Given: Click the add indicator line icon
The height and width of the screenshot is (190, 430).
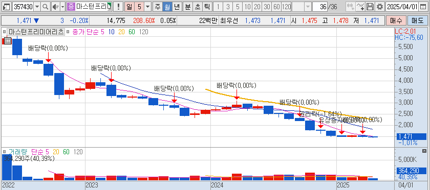Looking at the screenshot, I should point(360,7).
